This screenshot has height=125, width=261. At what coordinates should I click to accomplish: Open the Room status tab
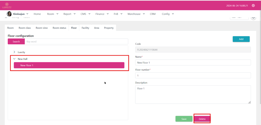(59, 28)
